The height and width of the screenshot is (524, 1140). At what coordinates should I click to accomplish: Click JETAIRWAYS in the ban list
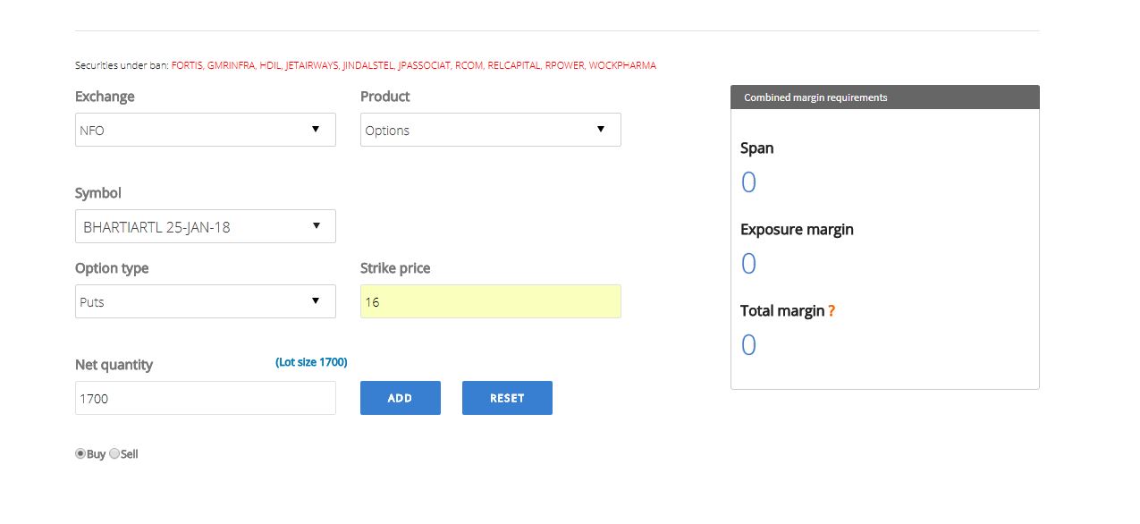(312, 65)
